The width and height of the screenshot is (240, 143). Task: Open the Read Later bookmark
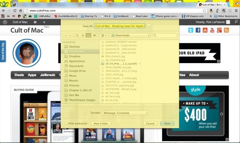[x=140, y=16]
